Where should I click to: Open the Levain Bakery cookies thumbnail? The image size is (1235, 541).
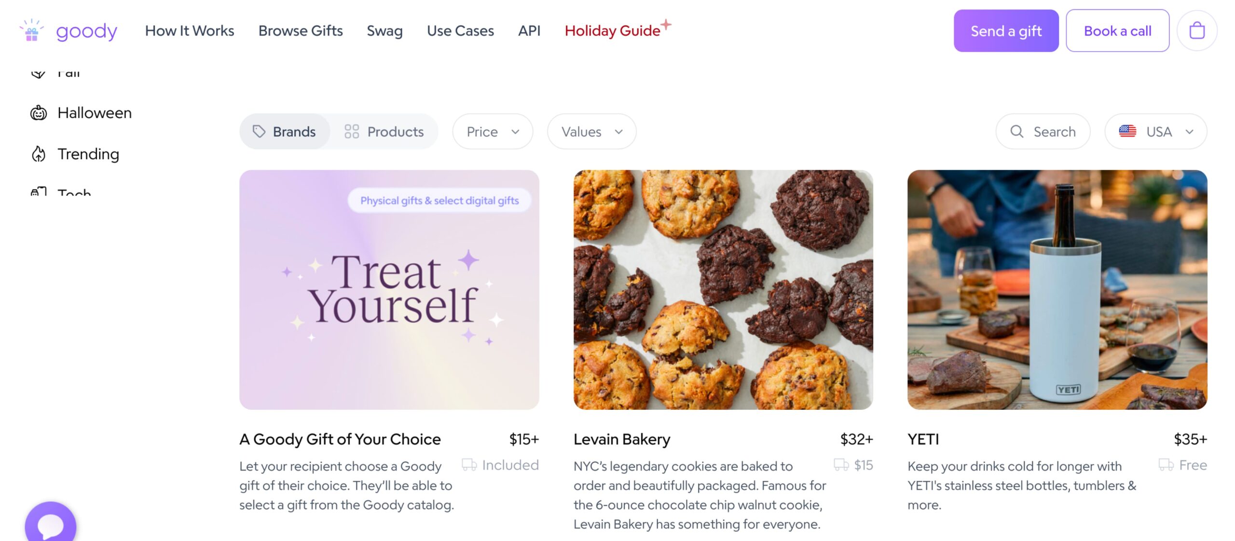click(723, 289)
